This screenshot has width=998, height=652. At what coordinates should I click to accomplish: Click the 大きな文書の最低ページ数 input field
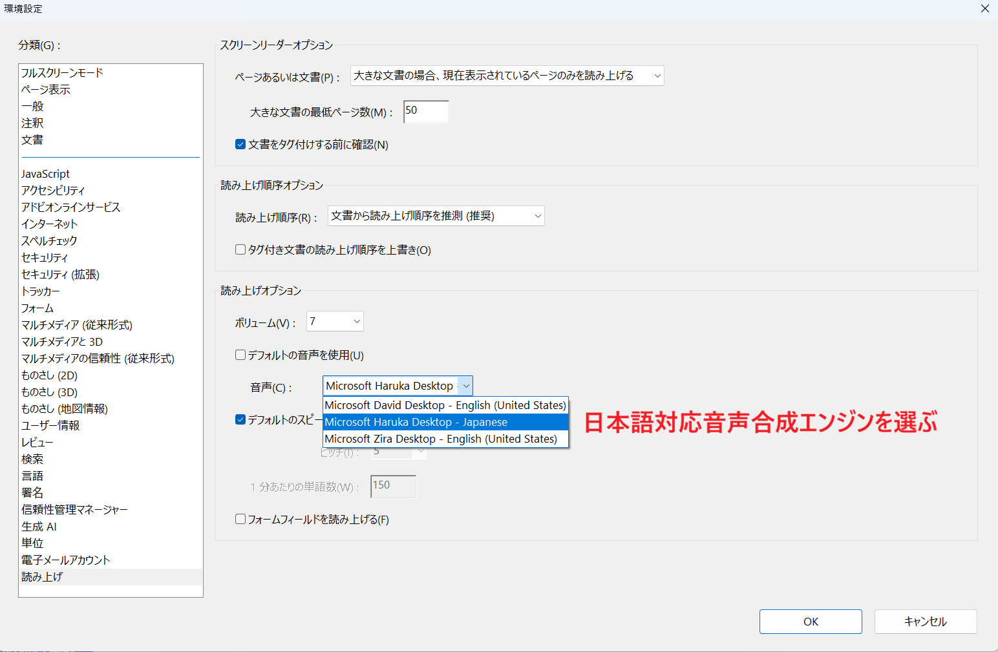point(425,112)
